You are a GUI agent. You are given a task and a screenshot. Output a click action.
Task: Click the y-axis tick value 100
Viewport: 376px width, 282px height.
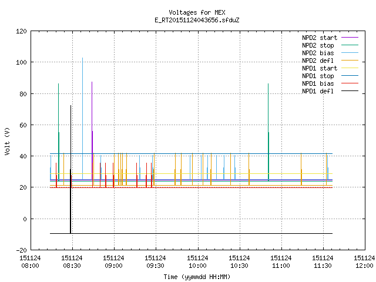(x=21, y=63)
